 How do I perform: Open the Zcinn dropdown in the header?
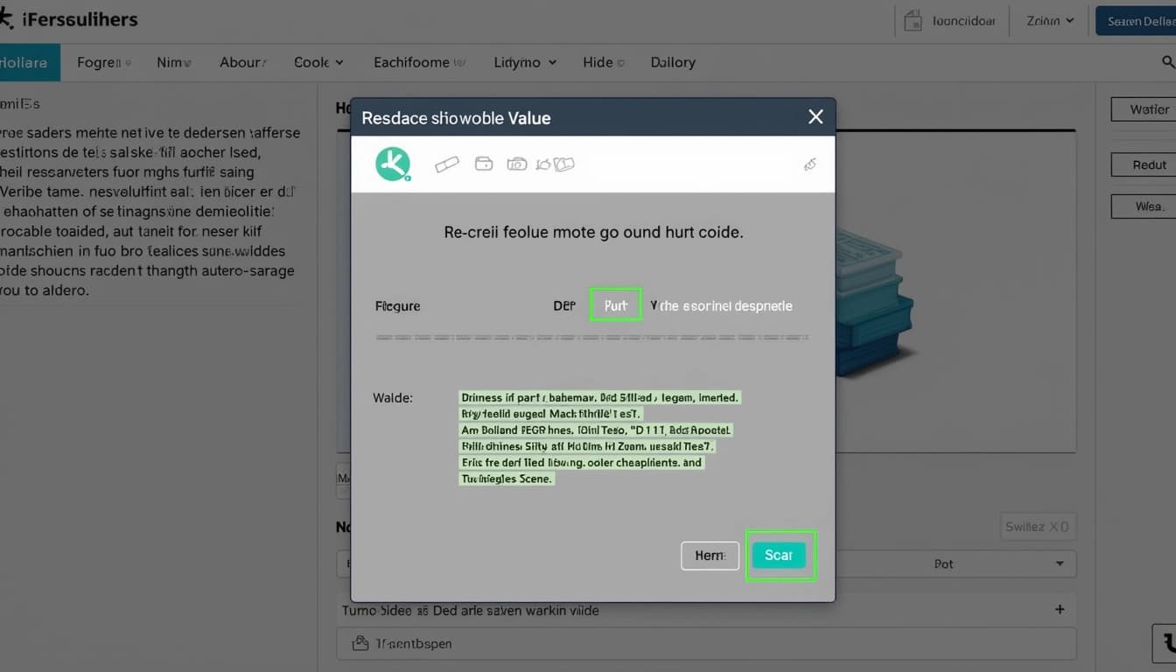[1049, 21]
